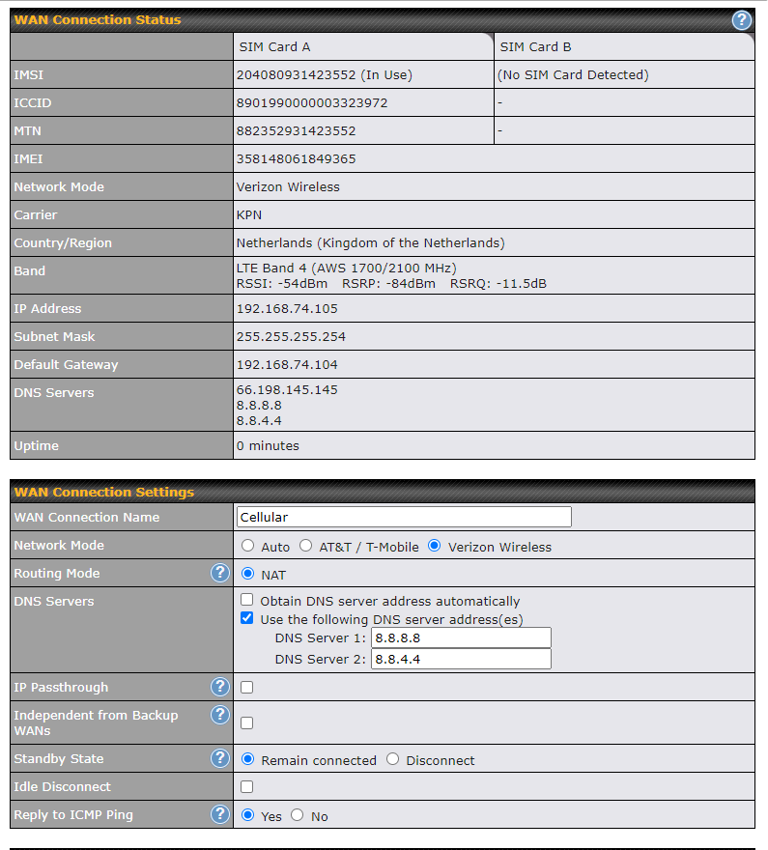Select Verizon Wireless network mode radio
The width and height of the screenshot is (768, 850).
pos(434,546)
